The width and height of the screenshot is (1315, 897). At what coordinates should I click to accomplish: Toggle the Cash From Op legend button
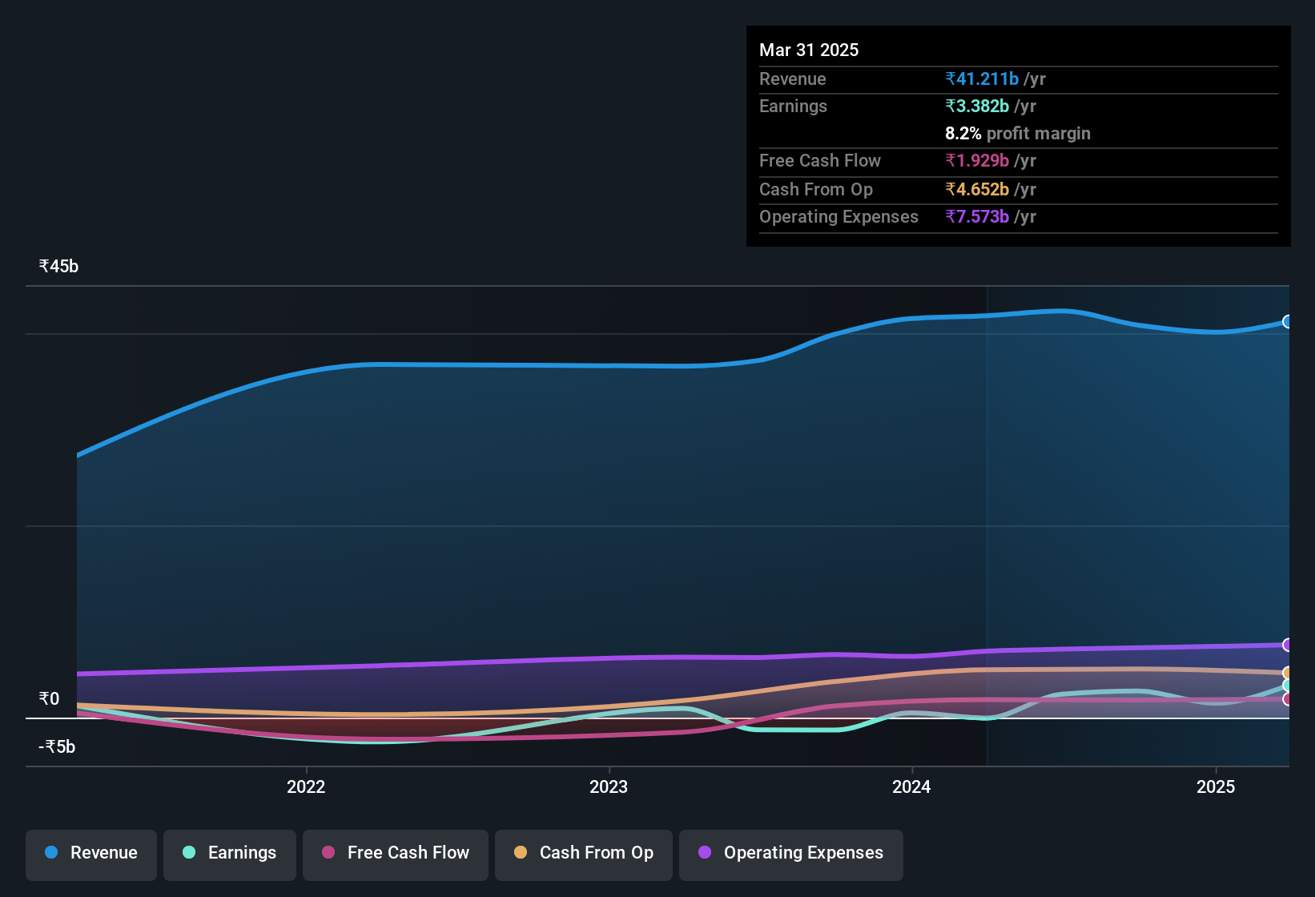click(584, 855)
